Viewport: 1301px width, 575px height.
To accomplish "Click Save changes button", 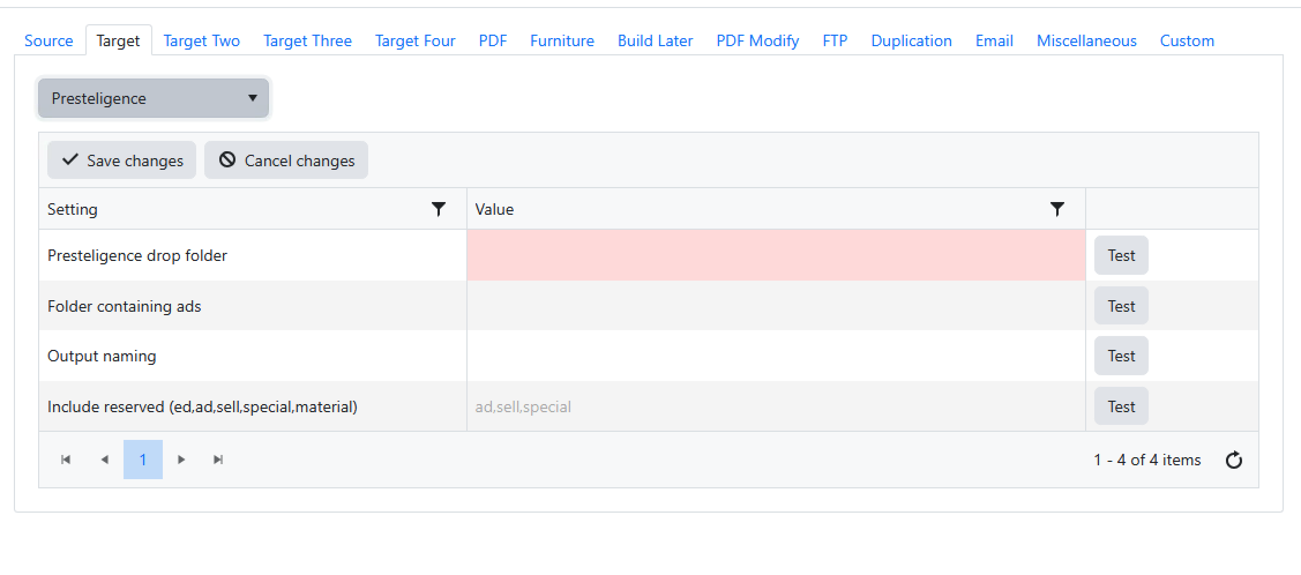I will coord(122,160).
